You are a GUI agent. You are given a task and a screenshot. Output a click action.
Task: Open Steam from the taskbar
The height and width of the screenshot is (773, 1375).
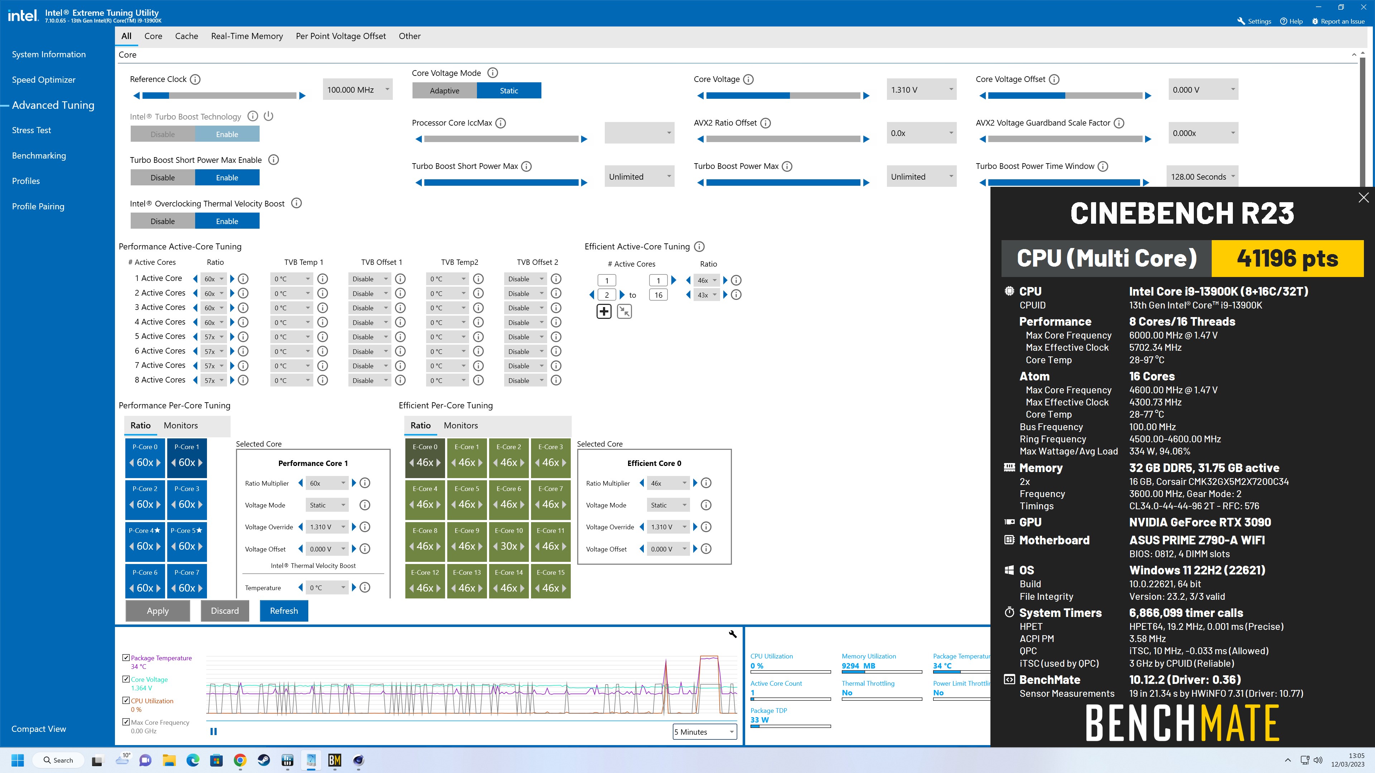264,760
